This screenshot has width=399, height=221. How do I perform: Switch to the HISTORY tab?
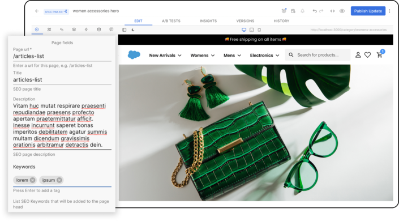click(x=281, y=21)
